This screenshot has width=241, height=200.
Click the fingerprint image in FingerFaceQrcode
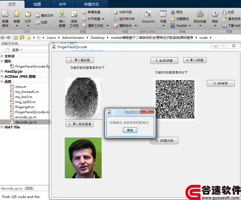pyautogui.click(x=83, y=98)
